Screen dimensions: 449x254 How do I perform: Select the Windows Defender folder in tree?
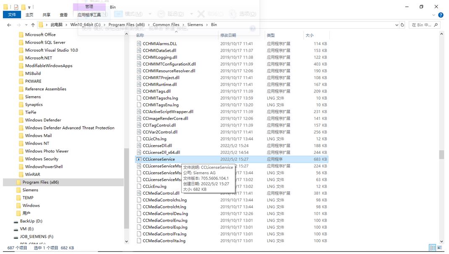pos(43,120)
